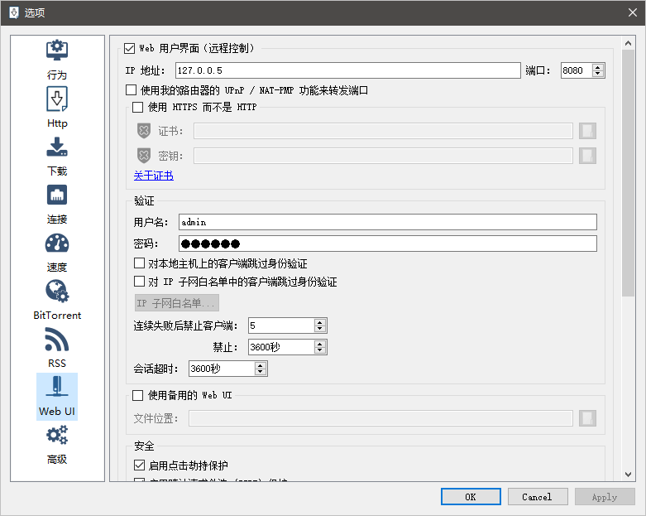Viewport: 646px width, 516px height.
Task: Click the qBittorrent icon in title bar
Action: tap(13, 12)
